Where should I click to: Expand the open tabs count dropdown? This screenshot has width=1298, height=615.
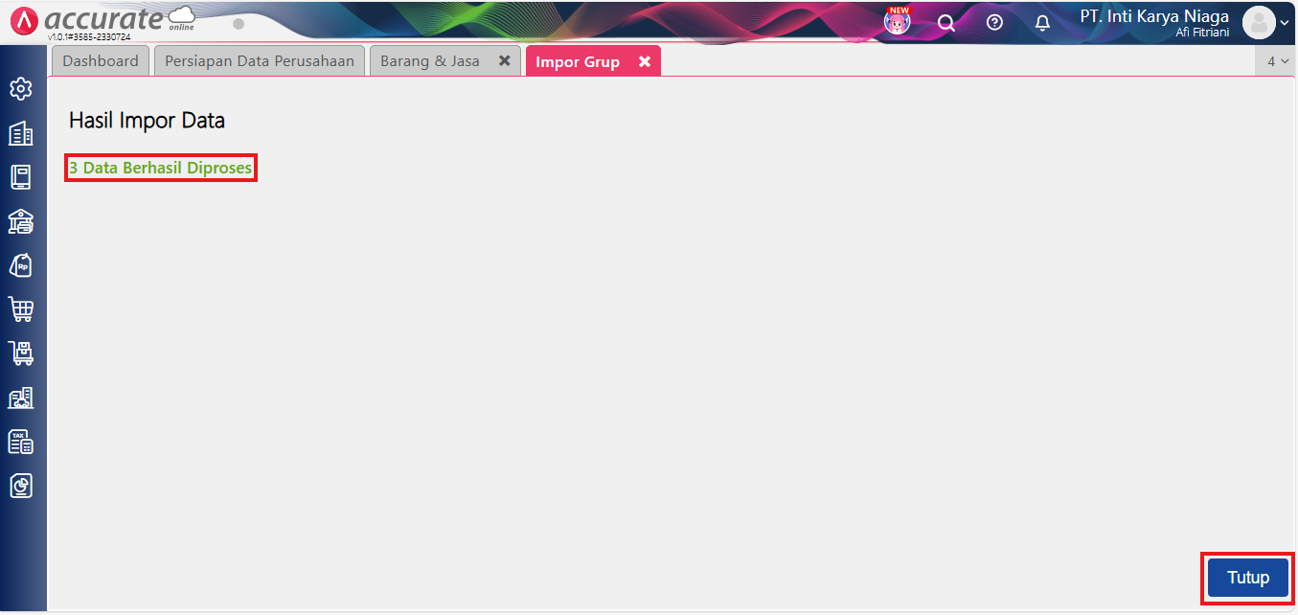1277,61
